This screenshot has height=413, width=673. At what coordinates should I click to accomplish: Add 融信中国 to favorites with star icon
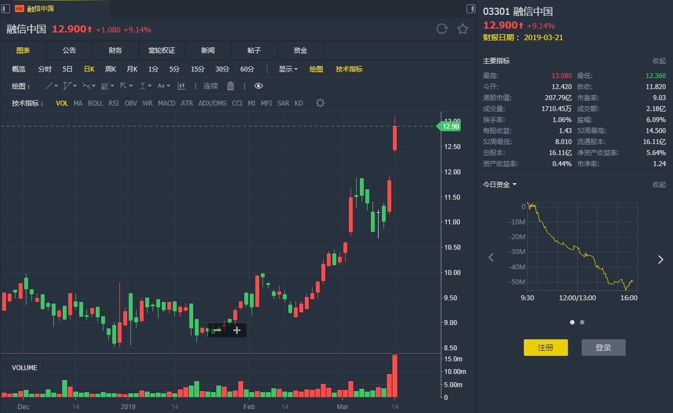tap(463, 29)
